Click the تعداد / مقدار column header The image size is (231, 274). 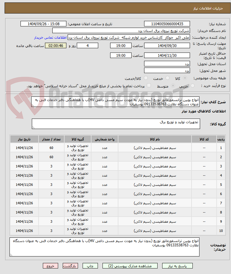pyautogui.click(x=51, y=139)
